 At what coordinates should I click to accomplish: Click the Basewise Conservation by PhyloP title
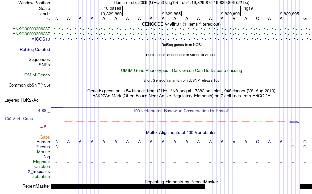pos(181,111)
